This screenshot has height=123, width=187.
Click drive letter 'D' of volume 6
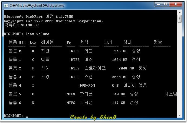click(x=33, y=103)
